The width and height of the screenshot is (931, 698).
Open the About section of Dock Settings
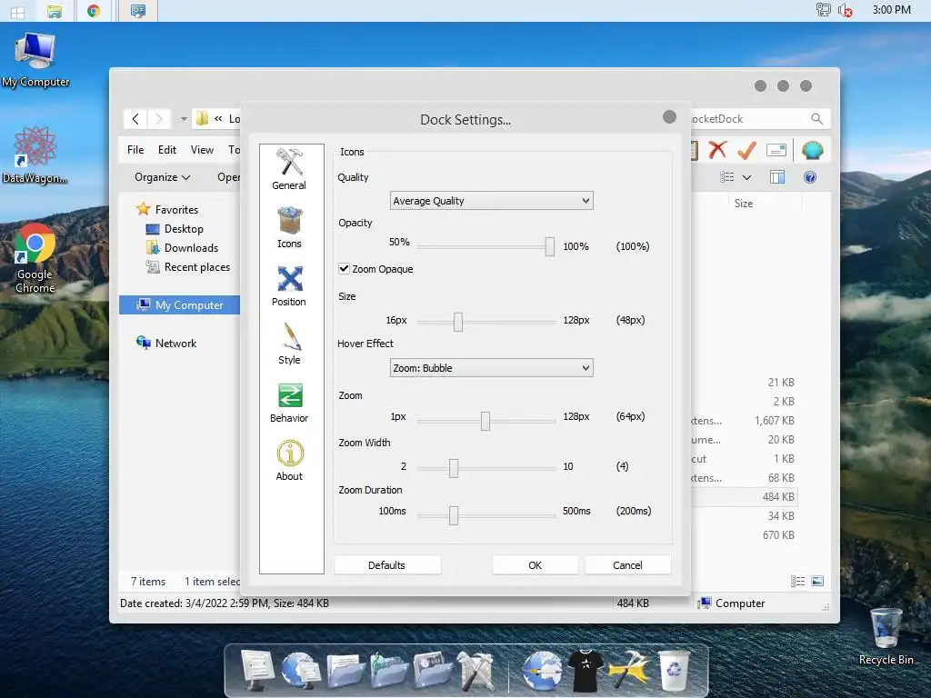coord(289,461)
